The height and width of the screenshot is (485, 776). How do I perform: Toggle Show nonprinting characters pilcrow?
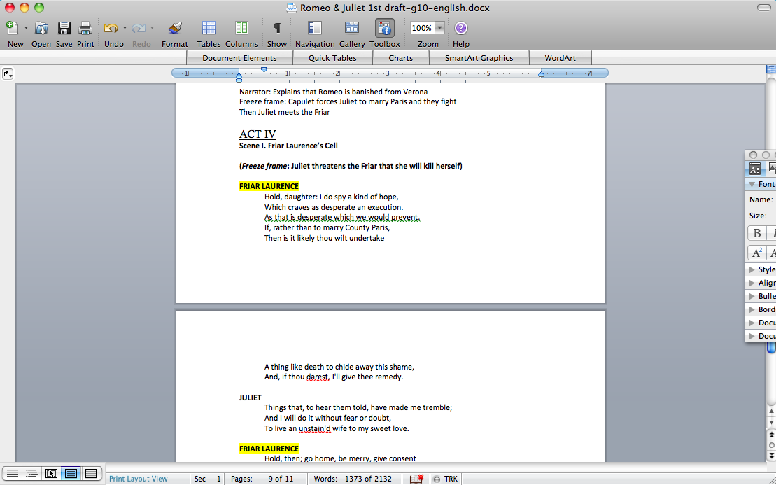[x=277, y=28]
